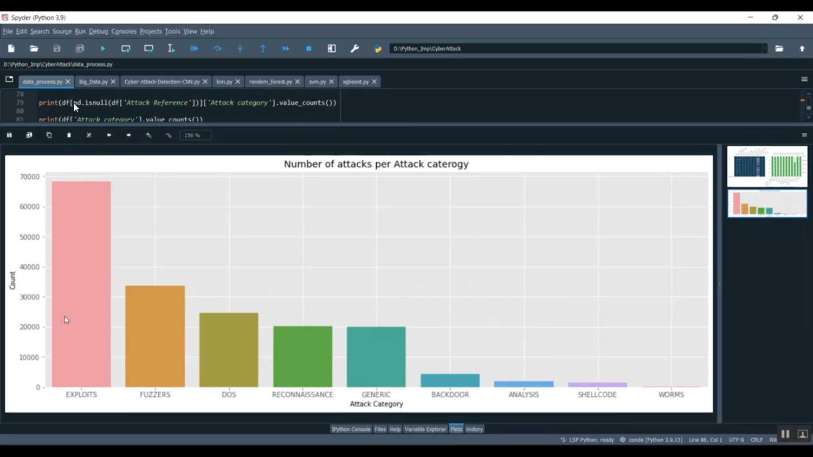Open the PYTHONPATH manager Python icon
This screenshot has width=813, height=457.
pos(378,49)
